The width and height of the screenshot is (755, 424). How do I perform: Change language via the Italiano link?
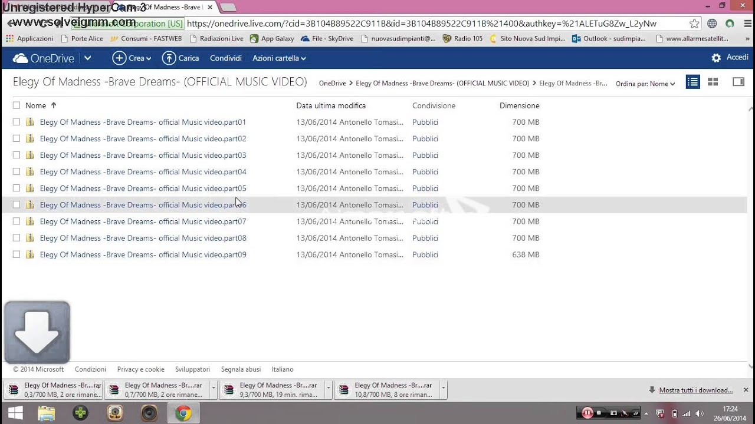tap(283, 369)
